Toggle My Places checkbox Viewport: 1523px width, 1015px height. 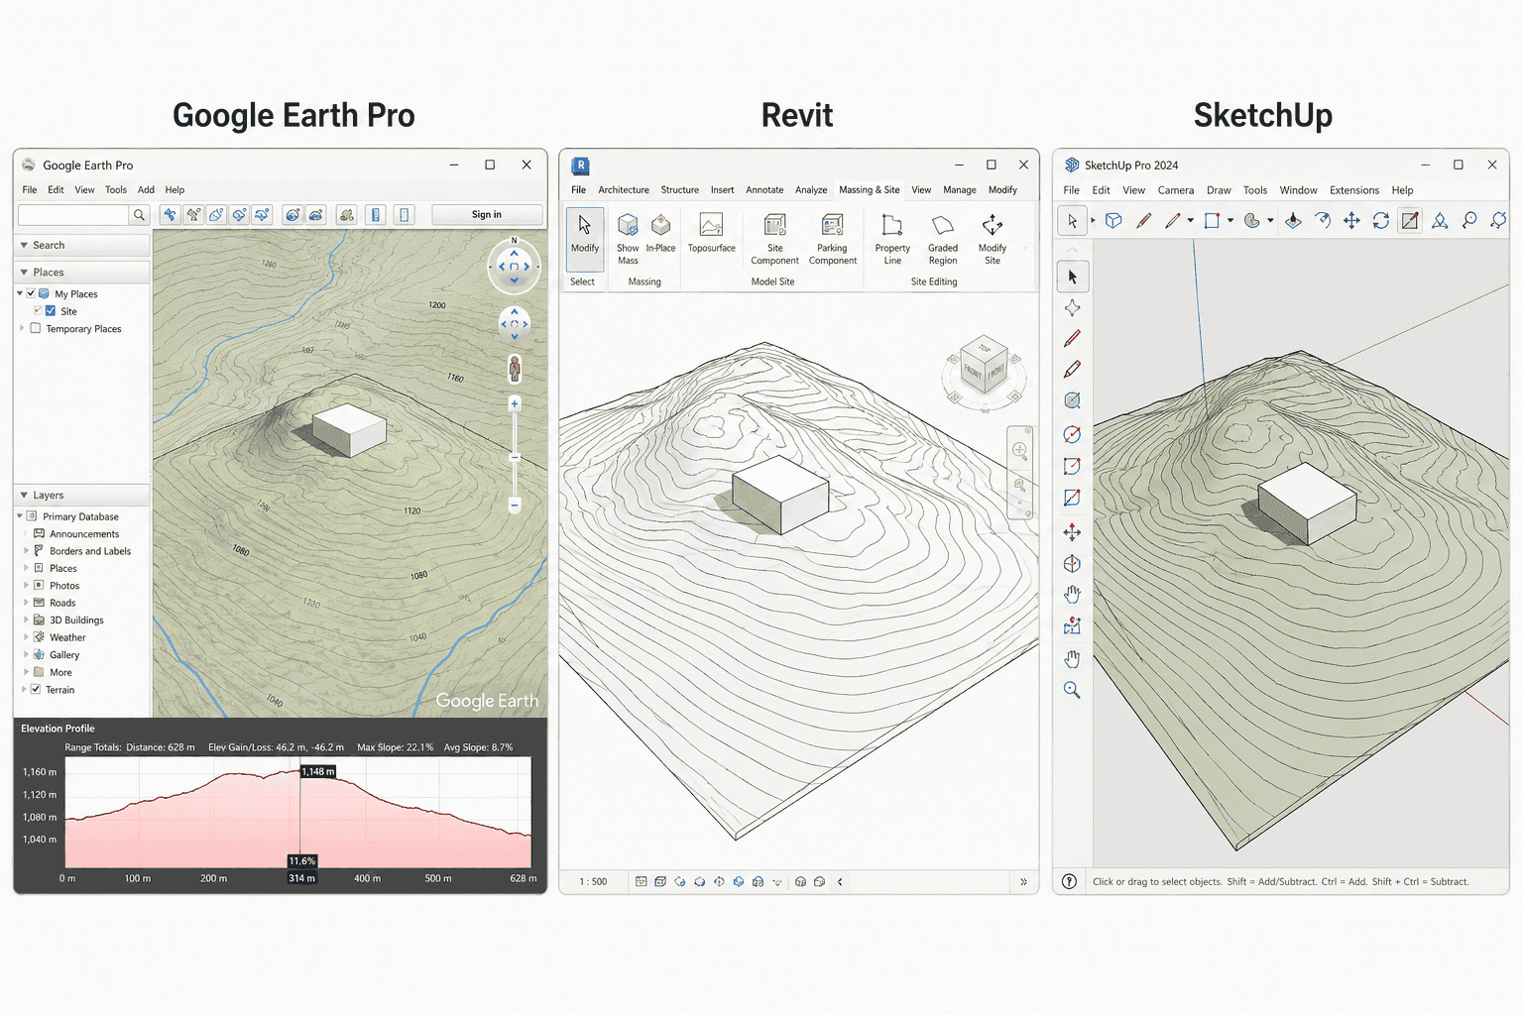(31, 293)
